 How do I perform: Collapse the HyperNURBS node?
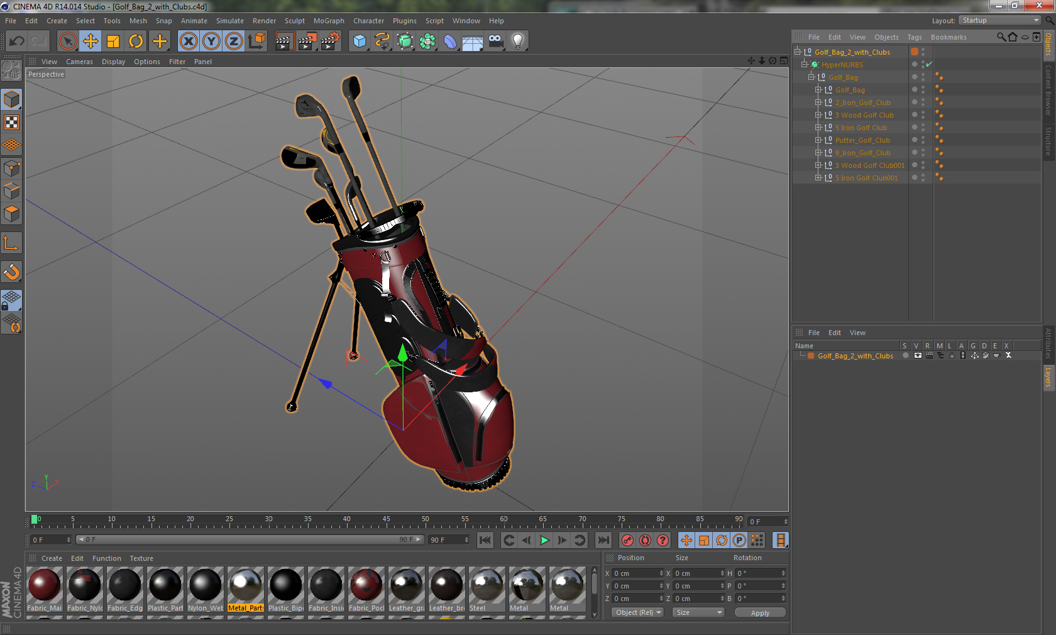[x=804, y=64]
